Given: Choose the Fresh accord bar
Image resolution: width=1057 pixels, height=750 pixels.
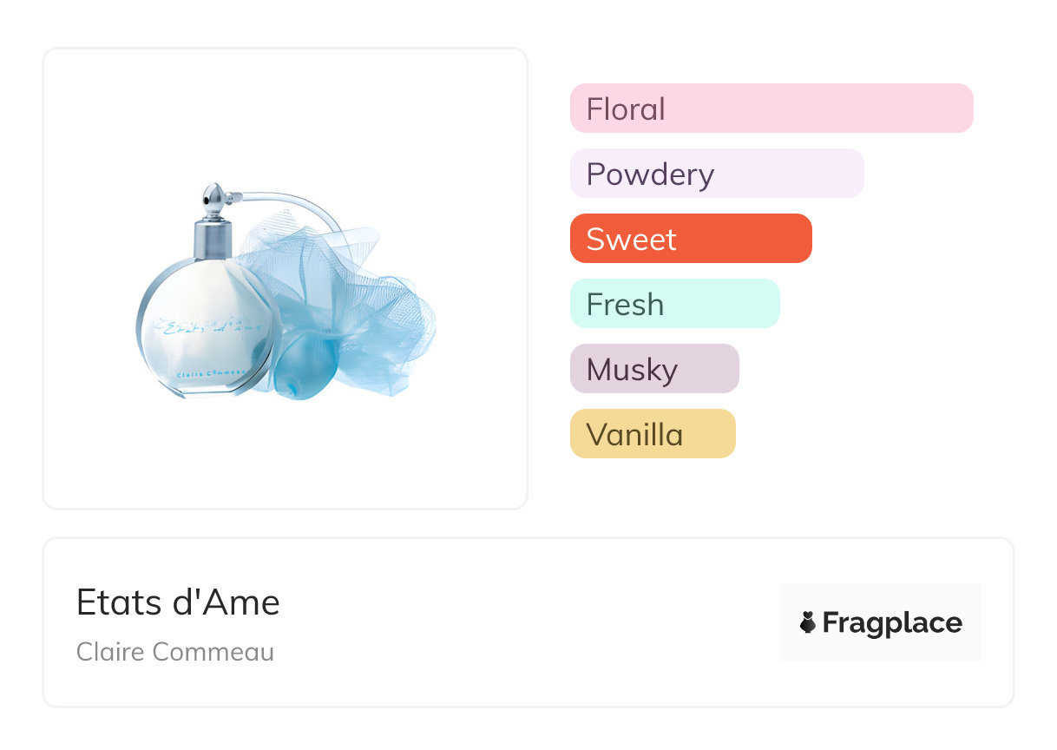Looking at the screenshot, I should point(674,304).
